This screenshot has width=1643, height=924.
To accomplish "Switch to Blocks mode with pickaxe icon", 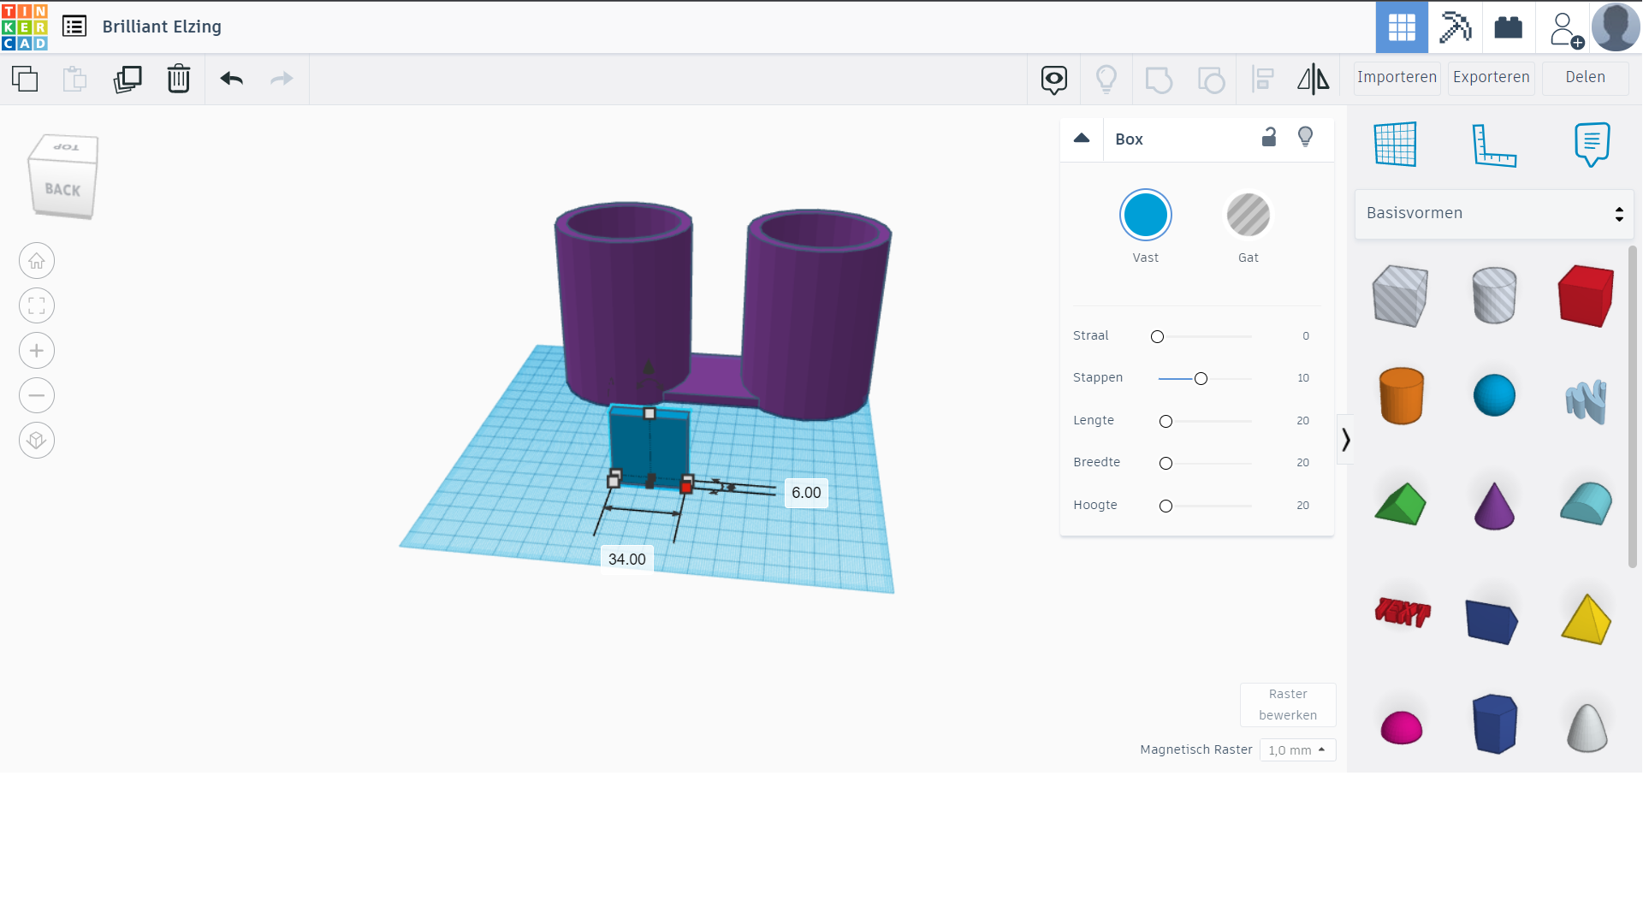I will pos(1455,27).
